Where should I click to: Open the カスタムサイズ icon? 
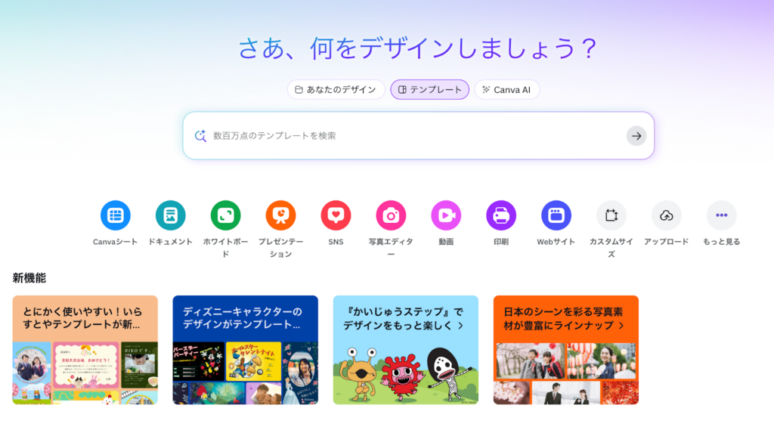611,215
